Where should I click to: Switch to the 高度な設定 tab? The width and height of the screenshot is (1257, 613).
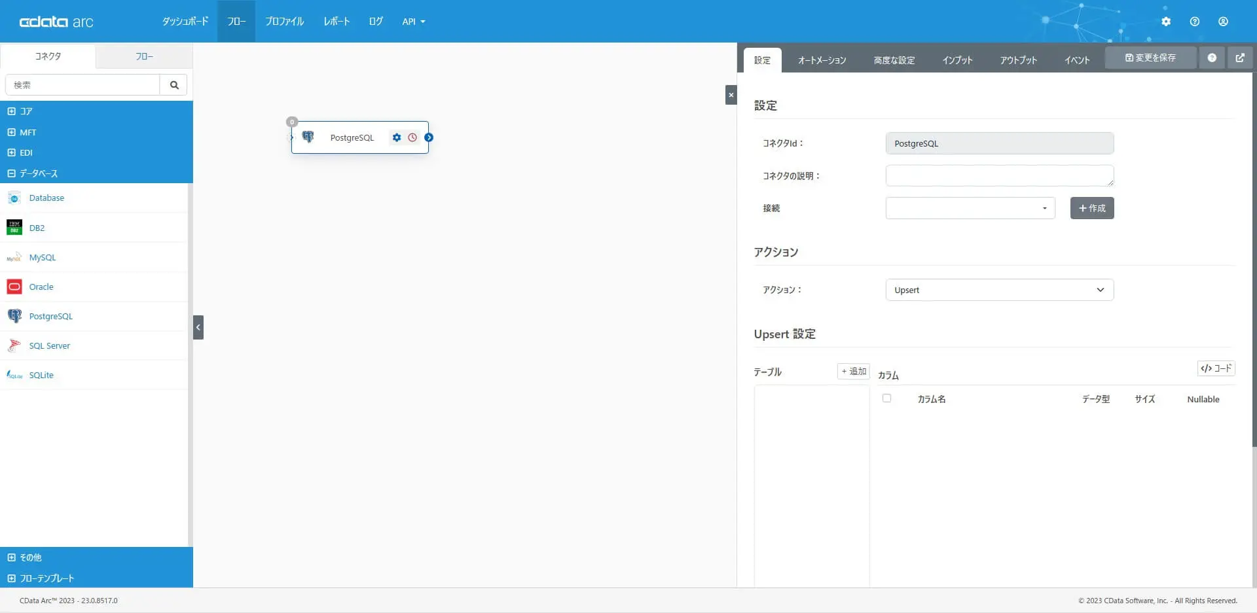(x=894, y=60)
